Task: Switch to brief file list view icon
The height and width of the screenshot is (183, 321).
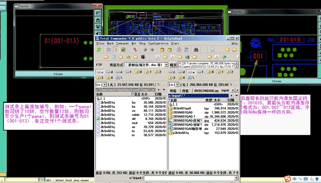Action: coord(109,50)
